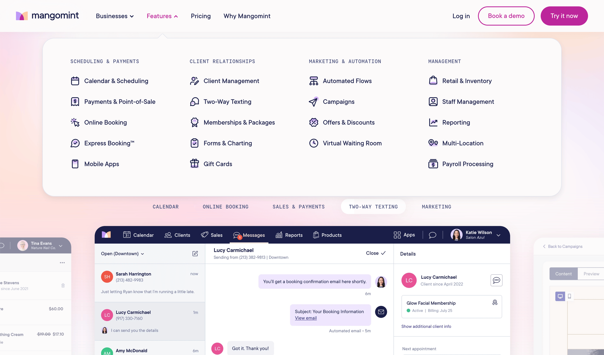Select the ONLINE BOOKING feature tab
The height and width of the screenshot is (355, 604).
[225, 207]
